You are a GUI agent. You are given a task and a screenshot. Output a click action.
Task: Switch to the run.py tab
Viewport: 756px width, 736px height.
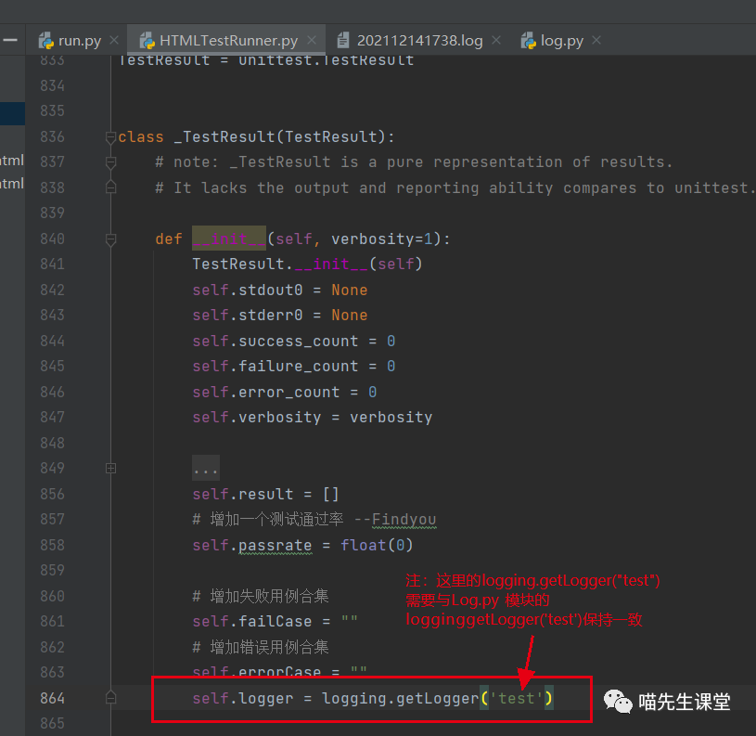pyautogui.click(x=79, y=41)
